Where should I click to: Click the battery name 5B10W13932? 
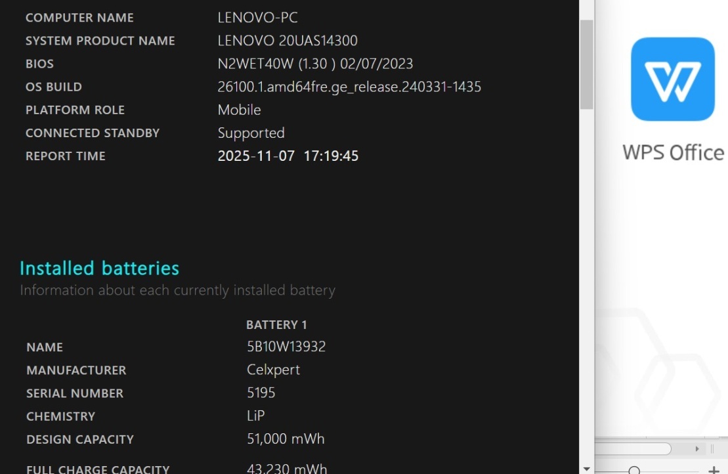(x=286, y=347)
